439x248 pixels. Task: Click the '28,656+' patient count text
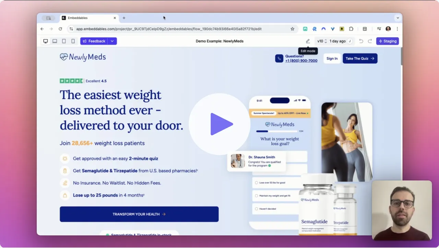tap(82, 143)
